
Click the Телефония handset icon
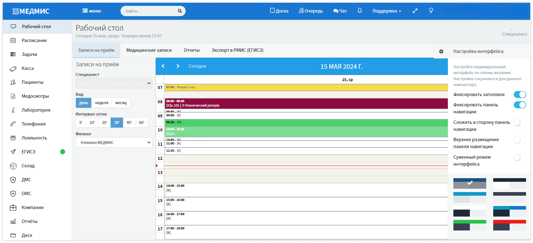[13, 124]
